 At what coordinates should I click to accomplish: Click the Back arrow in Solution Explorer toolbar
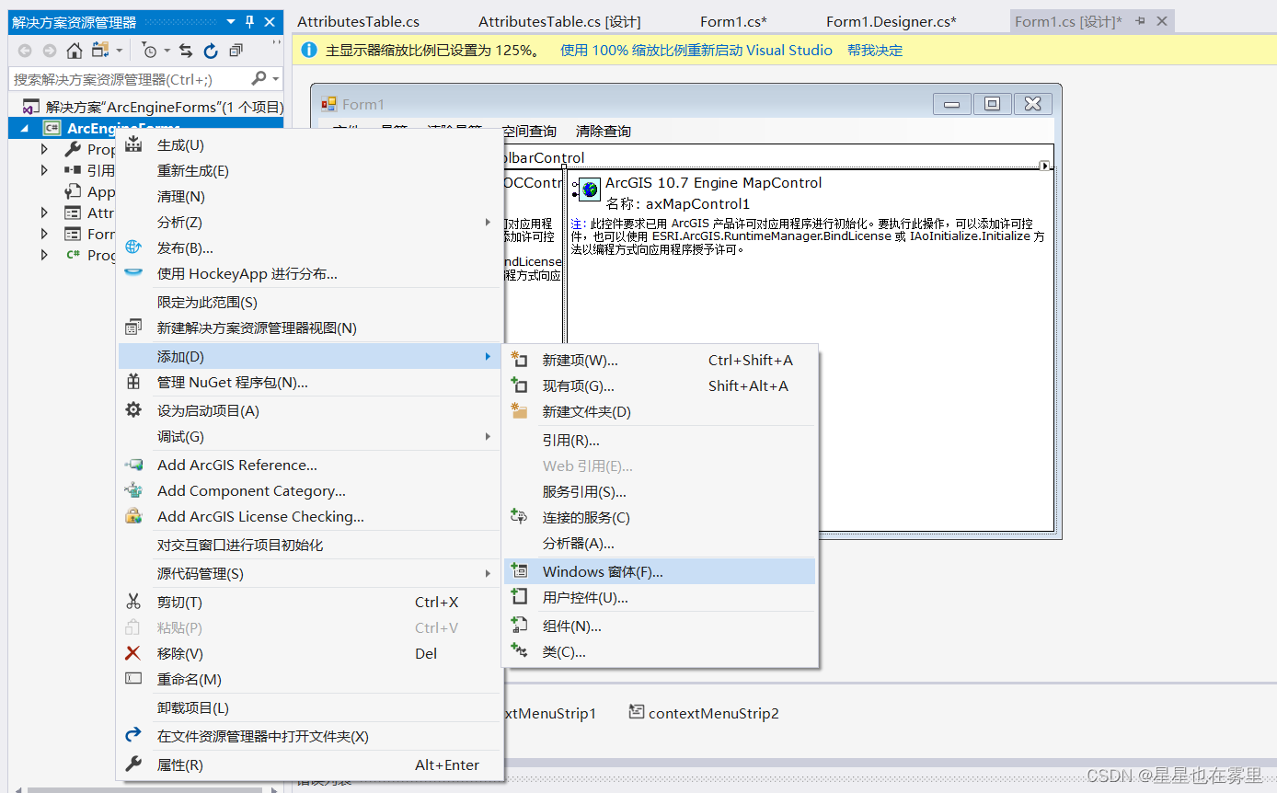[25, 51]
